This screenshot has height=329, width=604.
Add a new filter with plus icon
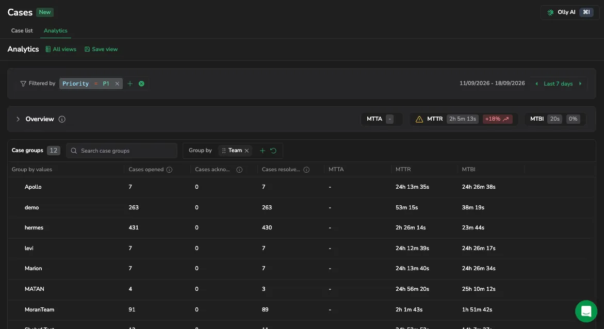click(130, 84)
